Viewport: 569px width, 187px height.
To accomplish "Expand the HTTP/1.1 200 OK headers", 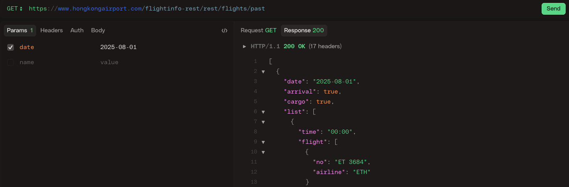I will pyautogui.click(x=244, y=47).
